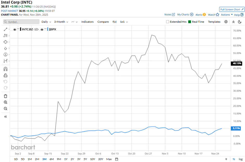The image size is (245, 162).
Task: Toggle INTC.BZ series visibility eye
Action: click(15, 29)
